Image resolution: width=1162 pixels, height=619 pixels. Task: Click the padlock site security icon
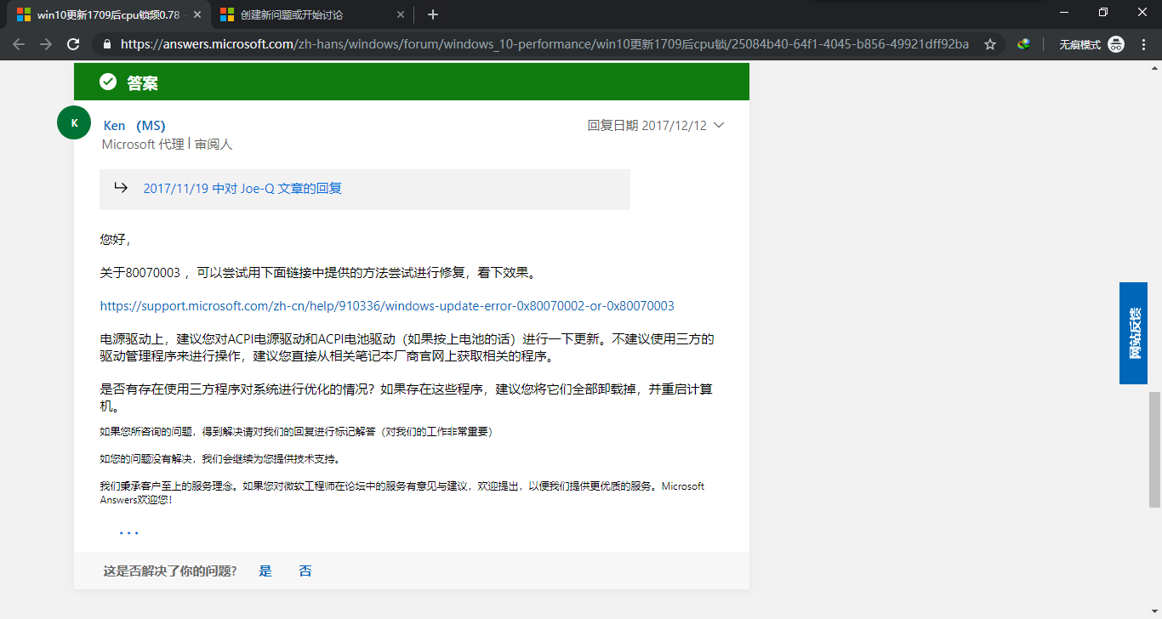coord(105,44)
